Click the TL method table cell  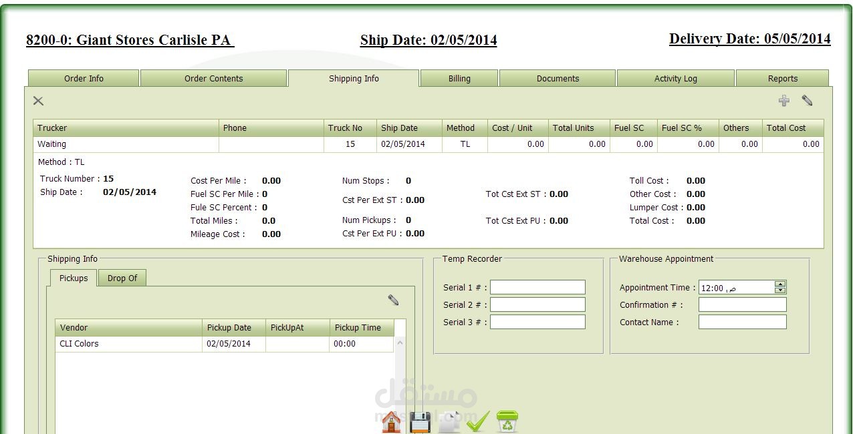point(465,144)
